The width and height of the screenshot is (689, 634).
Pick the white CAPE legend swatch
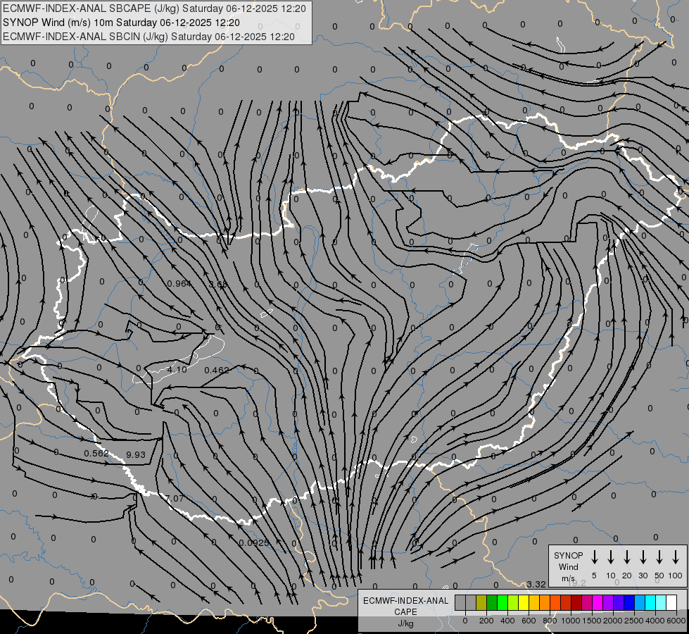(671, 602)
